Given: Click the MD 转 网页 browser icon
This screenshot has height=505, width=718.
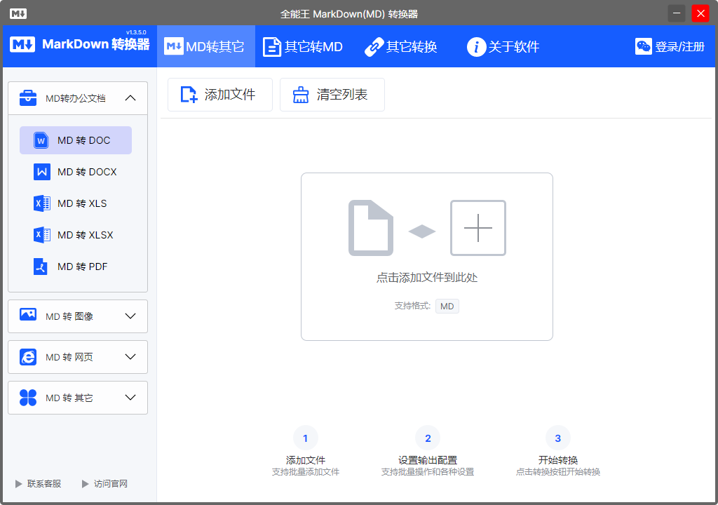Looking at the screenshot, I should click(28, 356).
